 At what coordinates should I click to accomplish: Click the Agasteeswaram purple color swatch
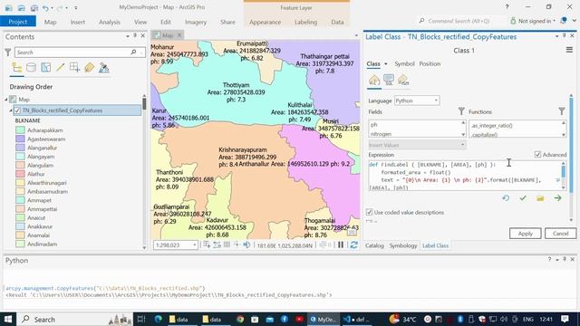click(x=20, y=139)
